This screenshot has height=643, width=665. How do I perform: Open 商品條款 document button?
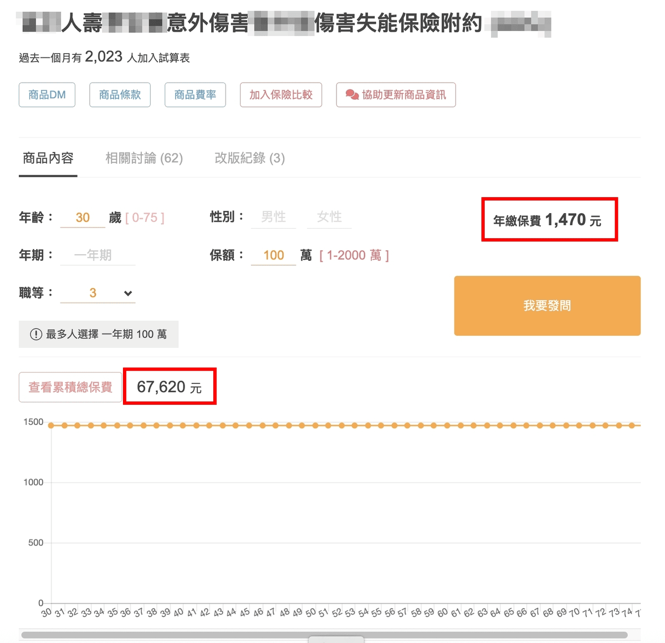click(120, 95)
